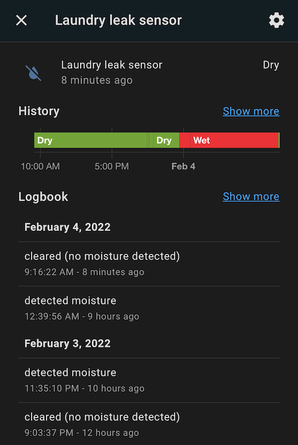
Task: Select the first long green Dry segment
Action: coord(90,140)
